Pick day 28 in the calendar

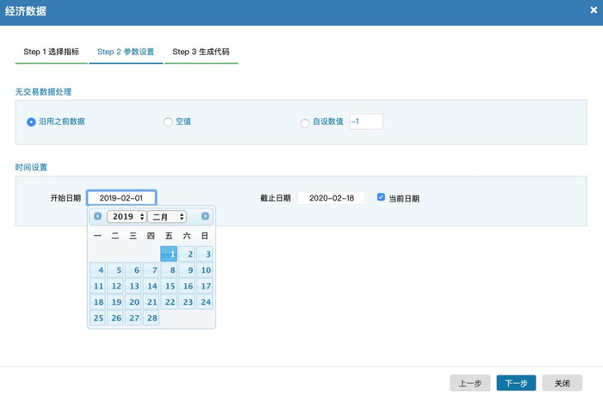pyautogui.click(x=151, y=318)
